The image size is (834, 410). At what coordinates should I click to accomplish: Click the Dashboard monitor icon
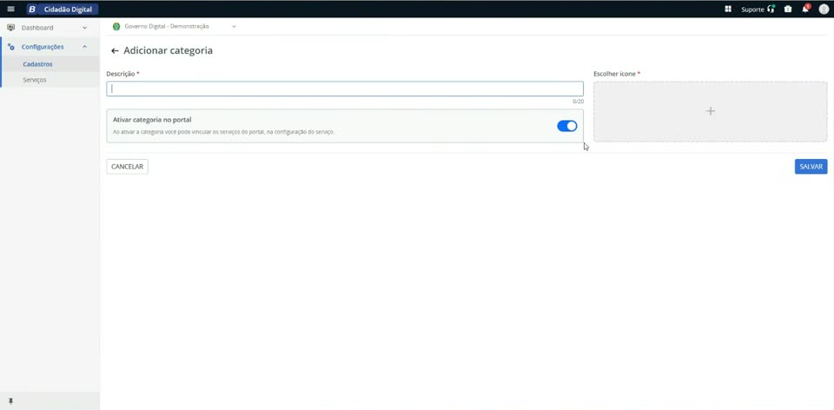pos(10,28)
